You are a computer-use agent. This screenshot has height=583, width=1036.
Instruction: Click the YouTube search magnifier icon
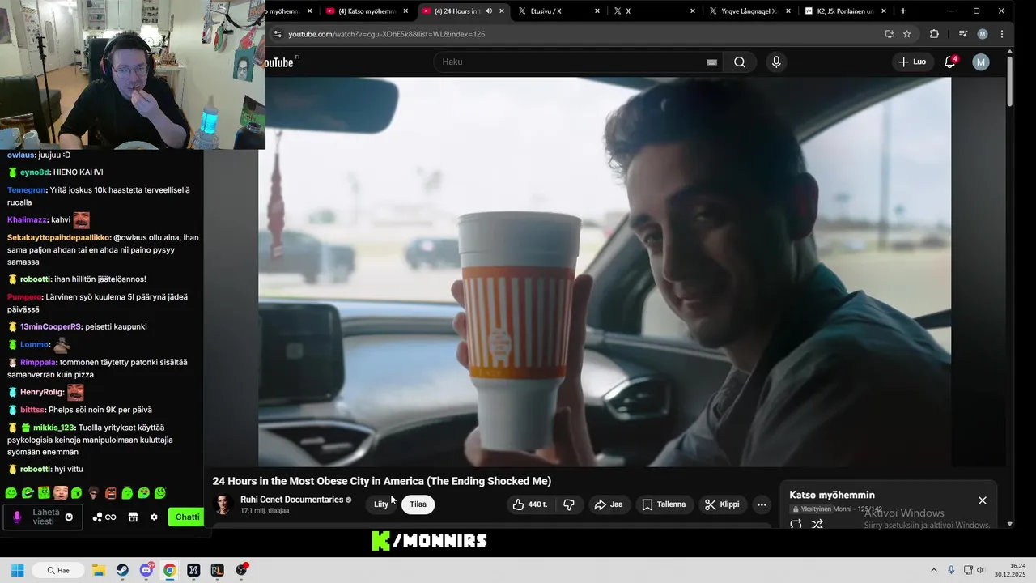(x=740, y=62)
